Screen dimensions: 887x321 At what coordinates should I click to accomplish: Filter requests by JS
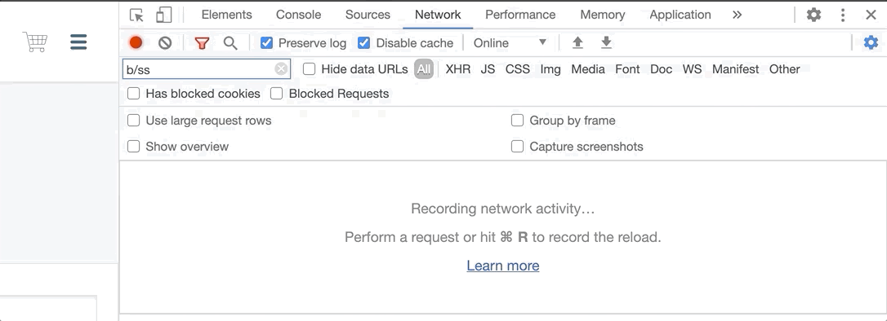(x=488, y=69)
